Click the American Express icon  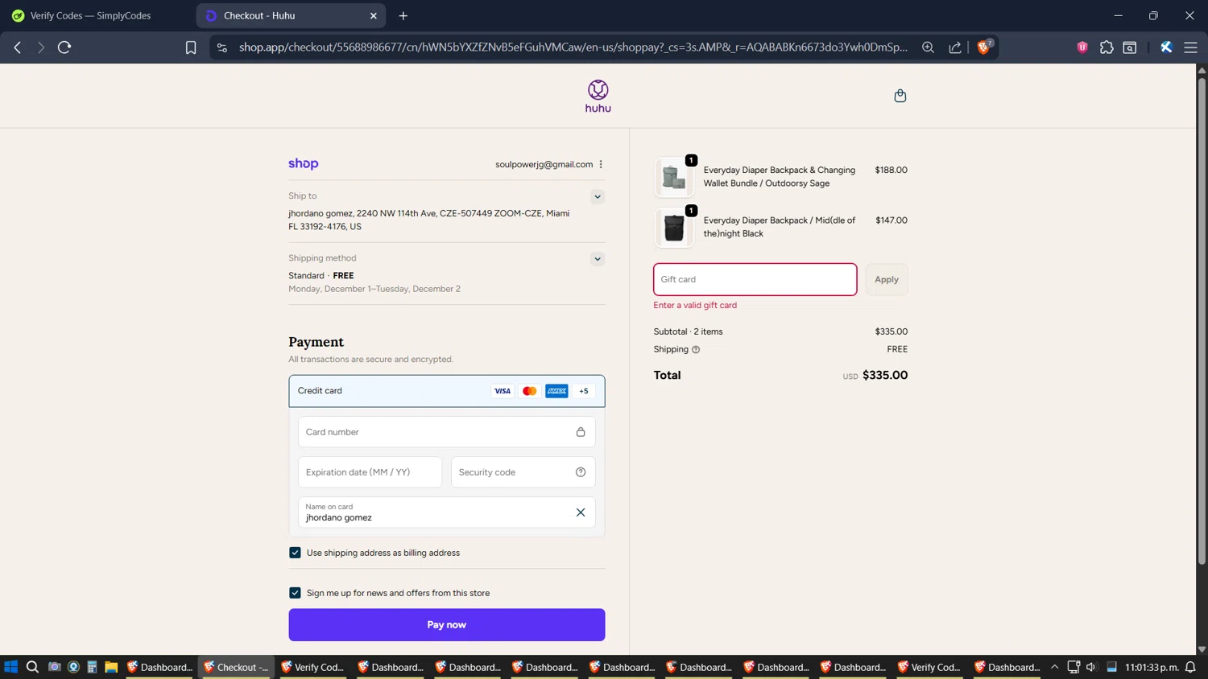(556, 391)
